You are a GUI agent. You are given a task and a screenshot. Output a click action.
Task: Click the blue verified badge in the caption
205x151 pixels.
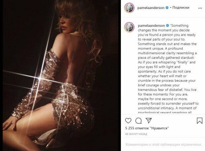[167, 25]
